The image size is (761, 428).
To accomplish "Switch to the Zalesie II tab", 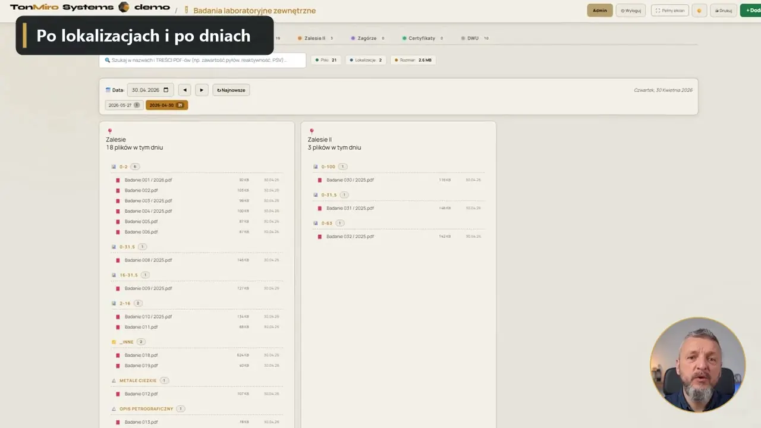I will tap(316, 38).
